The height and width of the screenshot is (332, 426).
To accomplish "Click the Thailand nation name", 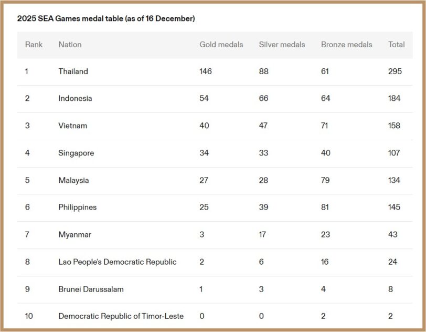I will 73,71.
